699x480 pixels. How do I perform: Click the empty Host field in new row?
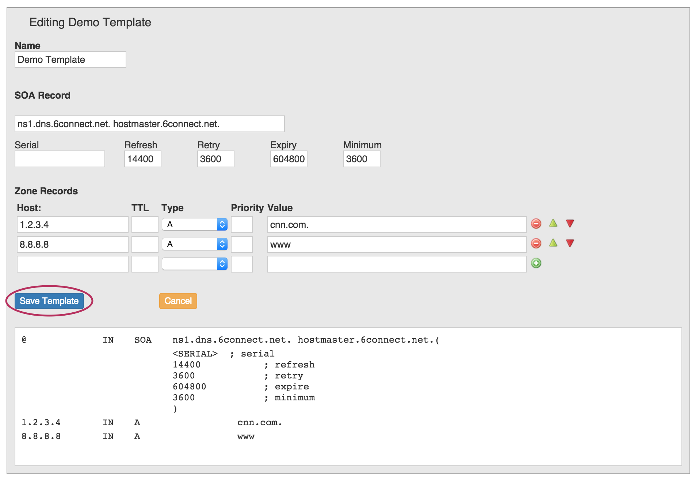pos(72,264)
